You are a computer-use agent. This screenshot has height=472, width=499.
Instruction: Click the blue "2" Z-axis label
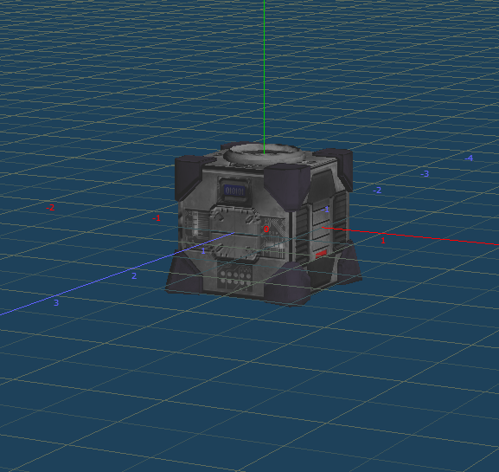point(134,276)
